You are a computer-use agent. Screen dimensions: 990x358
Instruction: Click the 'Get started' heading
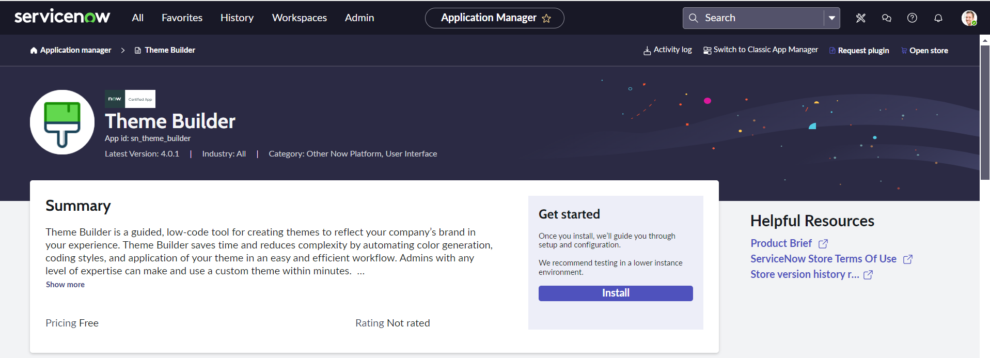(569, 214)
